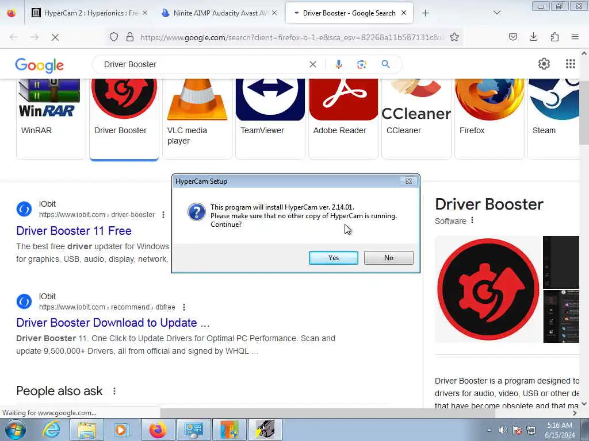Switch to Firefox in taskbar

(158, 430)
